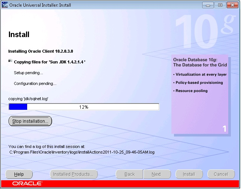This screenshot has height=191, width=242.
Task: Click "Copying files for 'Sun JDK 1.4.2.1.4'" text
Action: tap(49, 62)
